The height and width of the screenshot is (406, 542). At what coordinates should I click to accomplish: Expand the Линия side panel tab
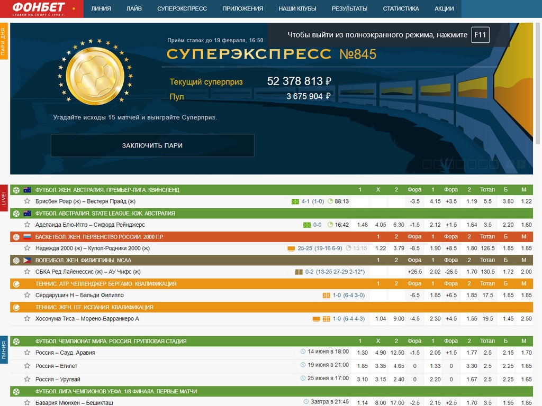pos(4,350)
